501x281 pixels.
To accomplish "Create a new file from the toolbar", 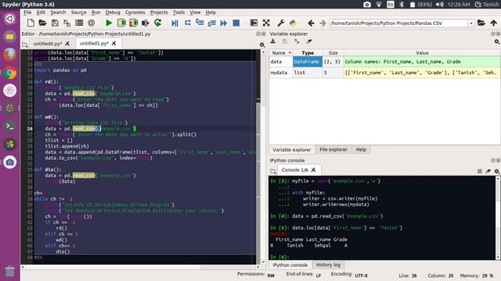I will pyautogui.click(x=31, y=23).
